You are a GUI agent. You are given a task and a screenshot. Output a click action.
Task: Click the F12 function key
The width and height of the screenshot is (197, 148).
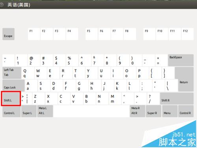point(188,34)
